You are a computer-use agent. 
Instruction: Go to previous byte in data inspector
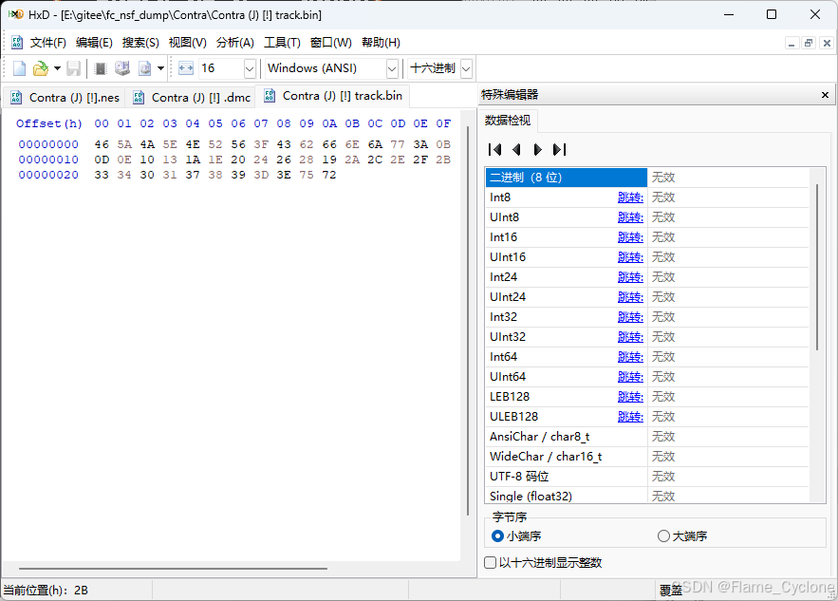pyautogui.click(x=516, y=150)
